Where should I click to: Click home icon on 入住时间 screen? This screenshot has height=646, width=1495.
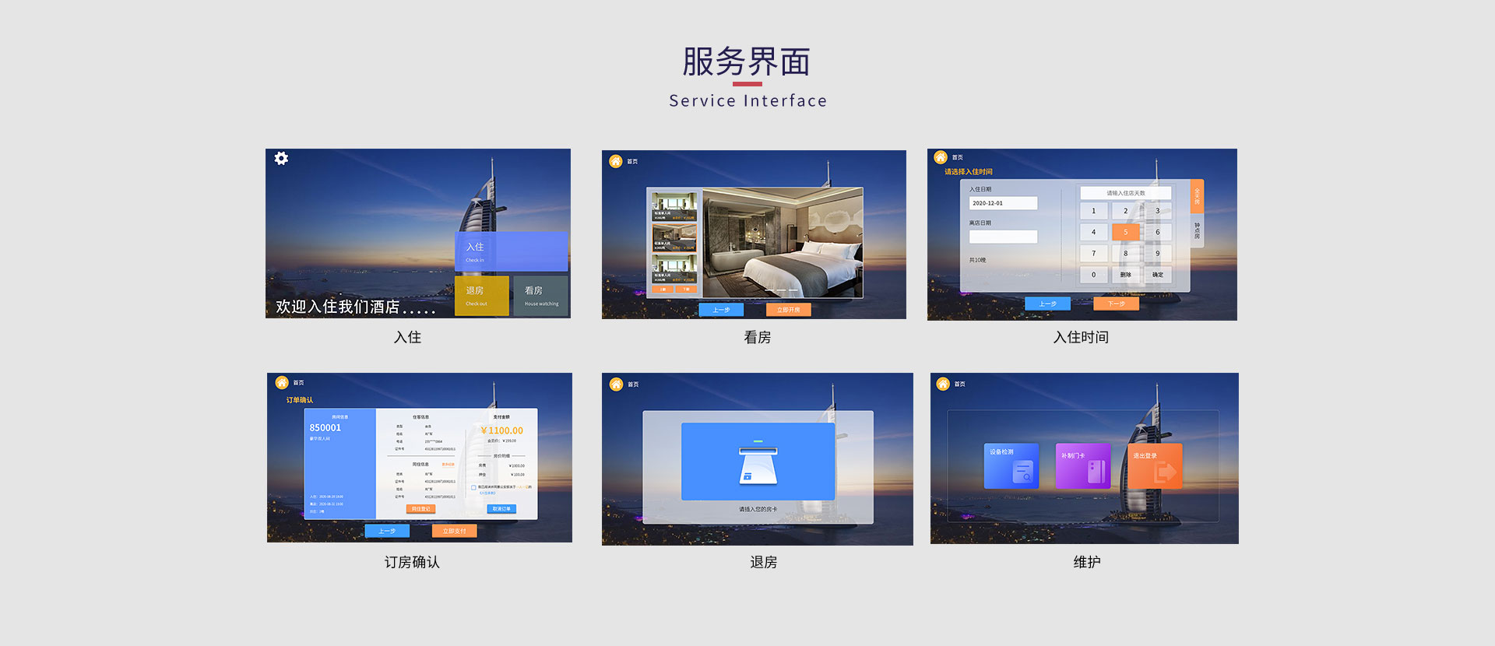pyautogui.click(x=941, y=157)
